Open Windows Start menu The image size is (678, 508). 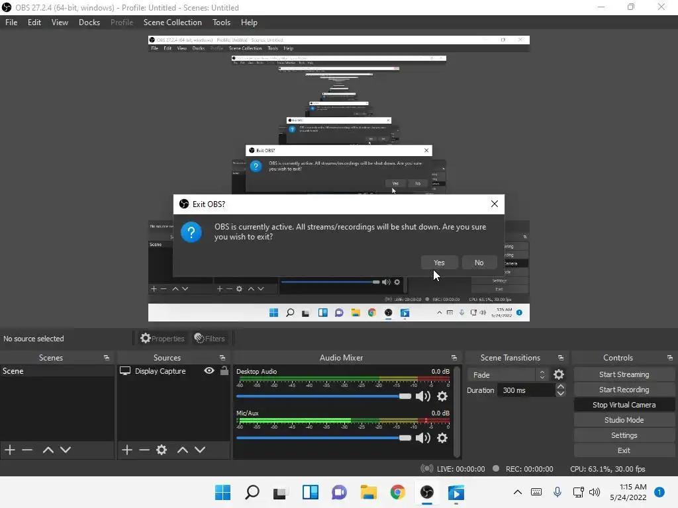click(222, 492)
